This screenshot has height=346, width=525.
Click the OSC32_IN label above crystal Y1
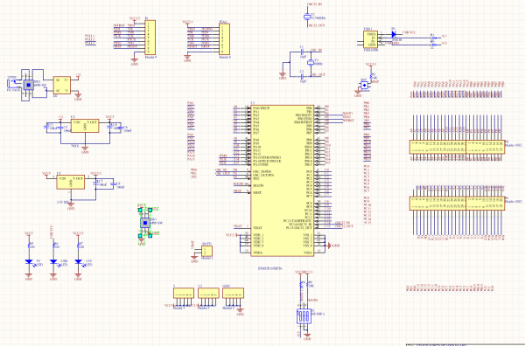tap(314, 5)
